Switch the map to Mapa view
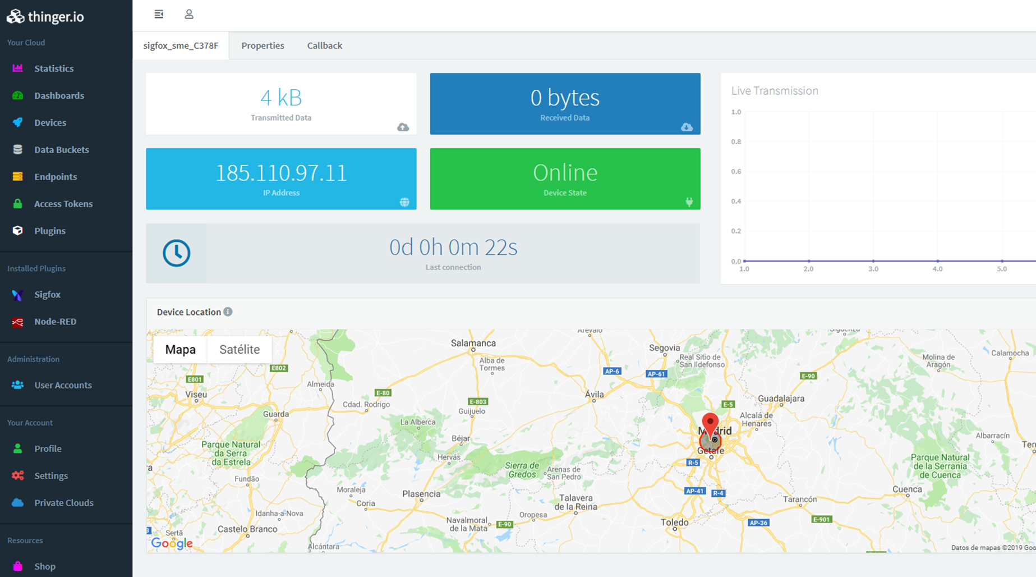 (x=180, y=349)
